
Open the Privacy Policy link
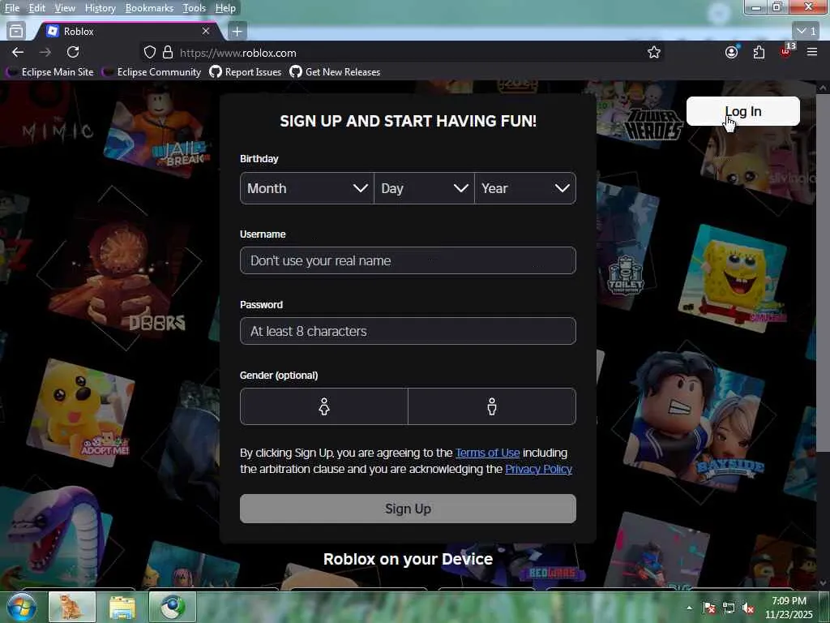(538, 469)
